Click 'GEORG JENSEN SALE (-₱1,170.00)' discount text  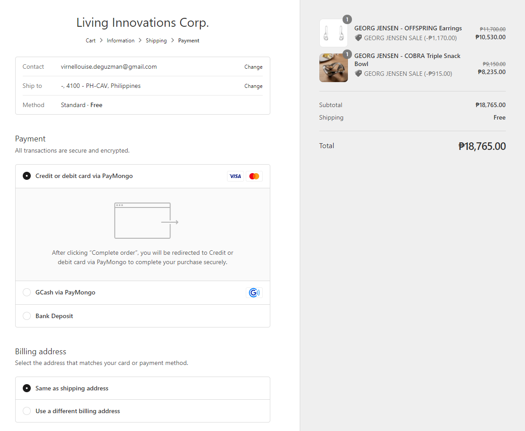point(410,38)
